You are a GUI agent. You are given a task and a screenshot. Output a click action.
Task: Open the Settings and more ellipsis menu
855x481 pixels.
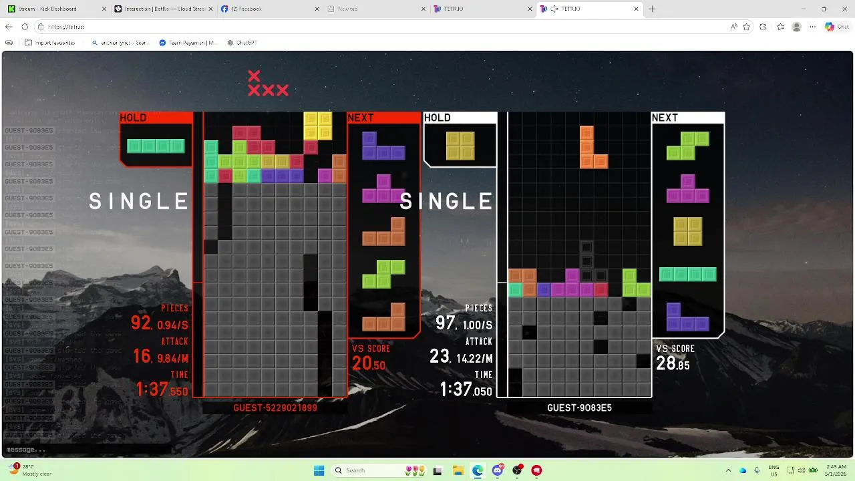[x=812, y=27]
